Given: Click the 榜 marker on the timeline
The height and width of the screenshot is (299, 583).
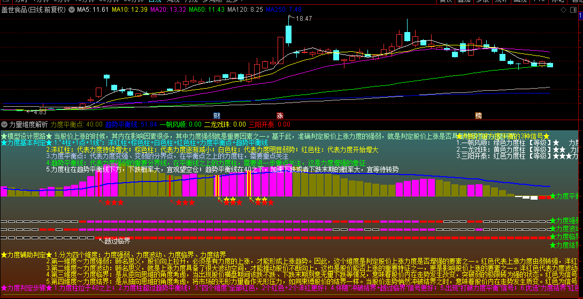Looking at the screenshot, I should click(x=478, y=115).
